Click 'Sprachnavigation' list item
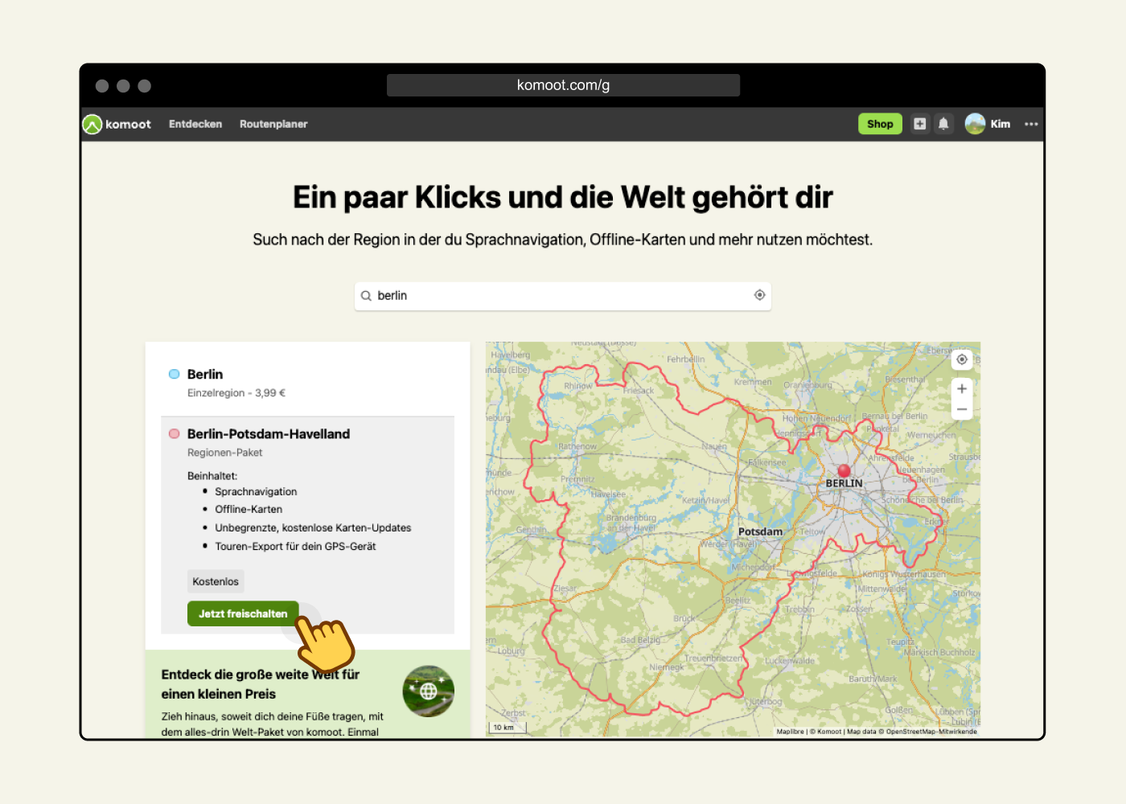This screenshot has height=804, width=1126. (x=256, y=491)
